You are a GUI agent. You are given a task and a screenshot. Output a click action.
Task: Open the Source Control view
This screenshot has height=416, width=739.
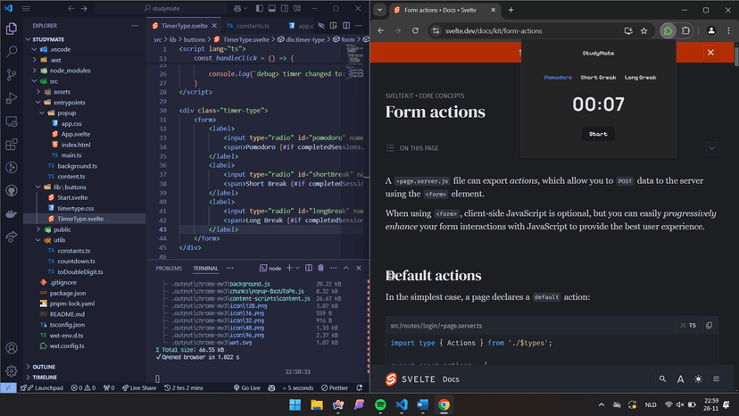pyautogui.click(x=12, y=75)
